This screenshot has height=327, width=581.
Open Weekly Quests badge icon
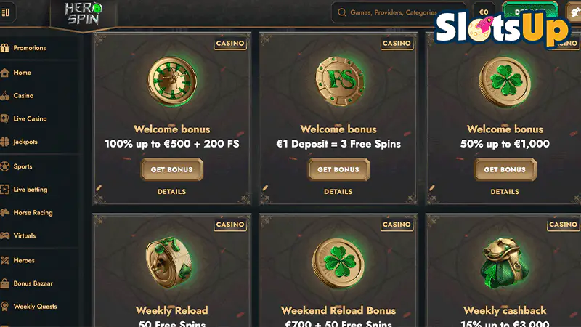pos(4,306)
